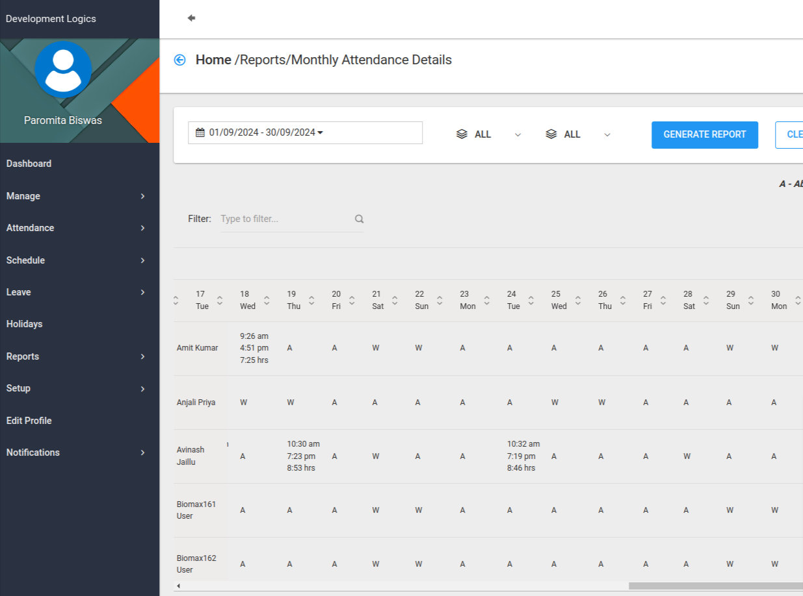Sort by the 18 Wed column
Image resolution: width=803 pixels, height=596 pixels.
click(266, 301)
